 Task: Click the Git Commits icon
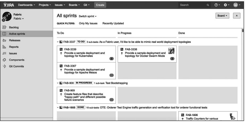point(4,66)
